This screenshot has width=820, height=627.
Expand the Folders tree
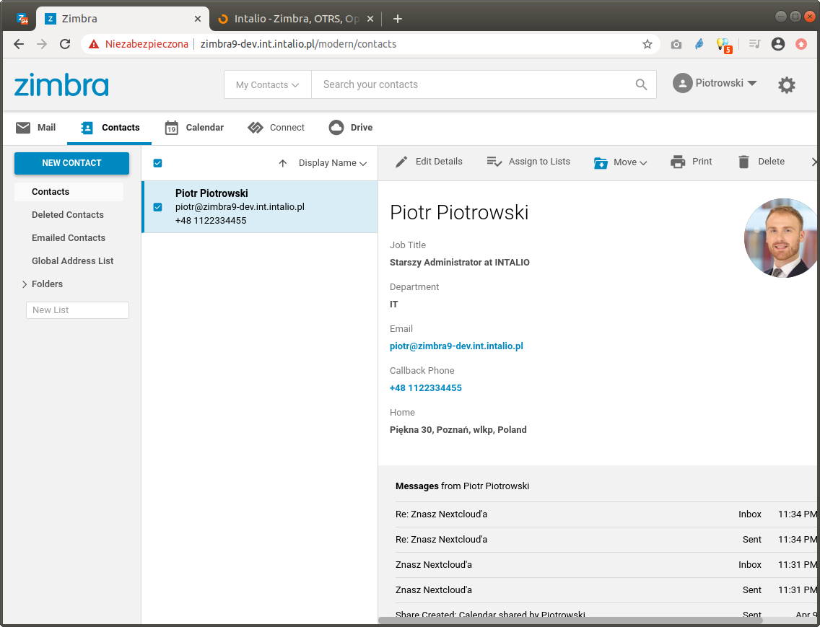(x=24, y=284)
